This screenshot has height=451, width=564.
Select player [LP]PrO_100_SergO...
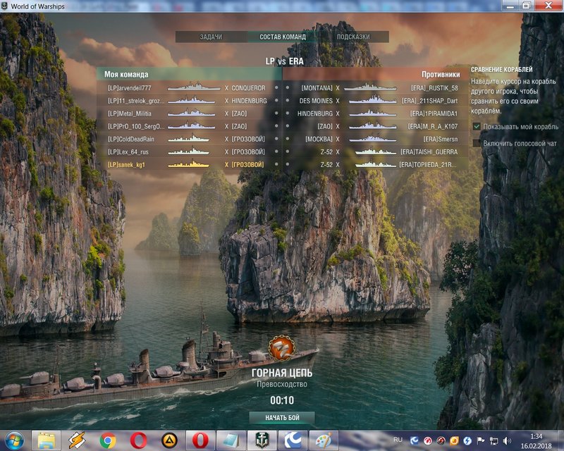pos(136,126)
